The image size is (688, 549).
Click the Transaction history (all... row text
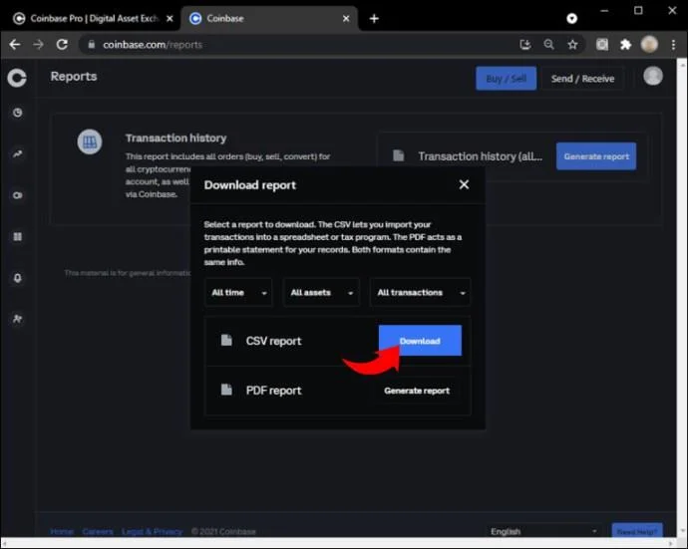click(x=480, y=156)
